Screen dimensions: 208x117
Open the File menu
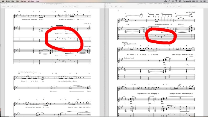13,1
